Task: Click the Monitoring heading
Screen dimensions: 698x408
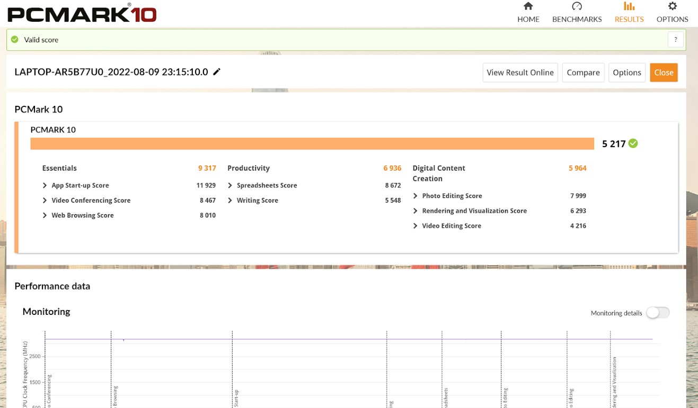Action: coord(46,312)
